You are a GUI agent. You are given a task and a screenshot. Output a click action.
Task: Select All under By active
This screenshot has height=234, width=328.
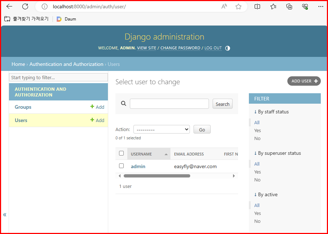pos(257,205)
